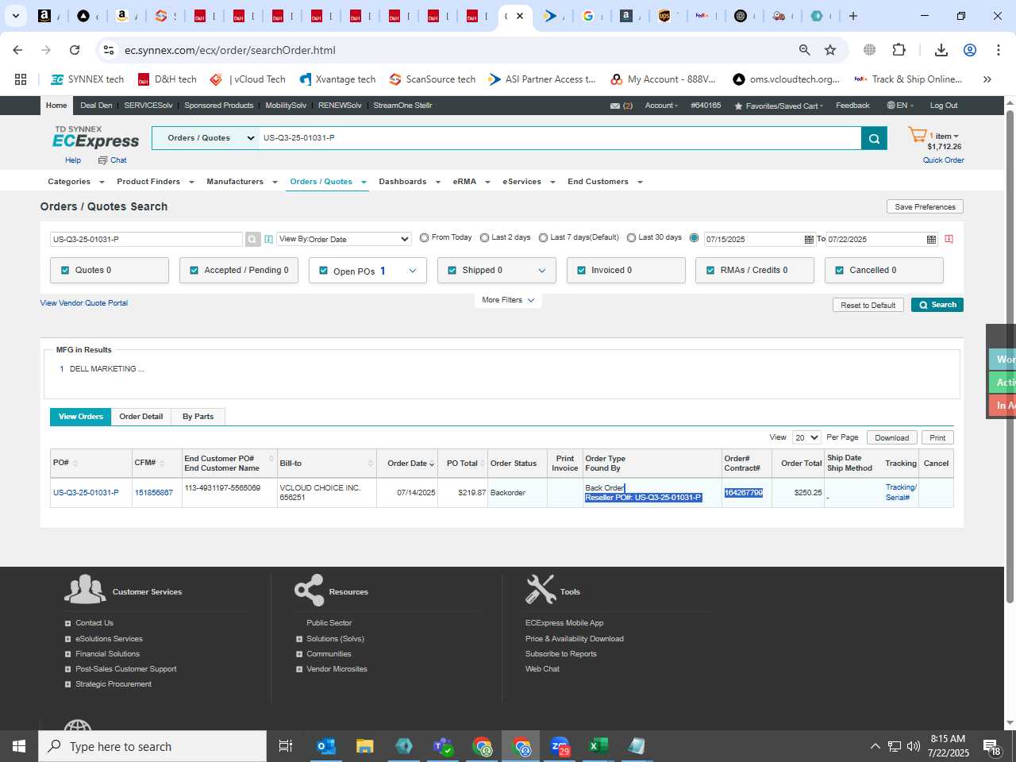Click Reset to Default button
The height and width of the screenshot is (762, 1016).
[x=868, y=305]
